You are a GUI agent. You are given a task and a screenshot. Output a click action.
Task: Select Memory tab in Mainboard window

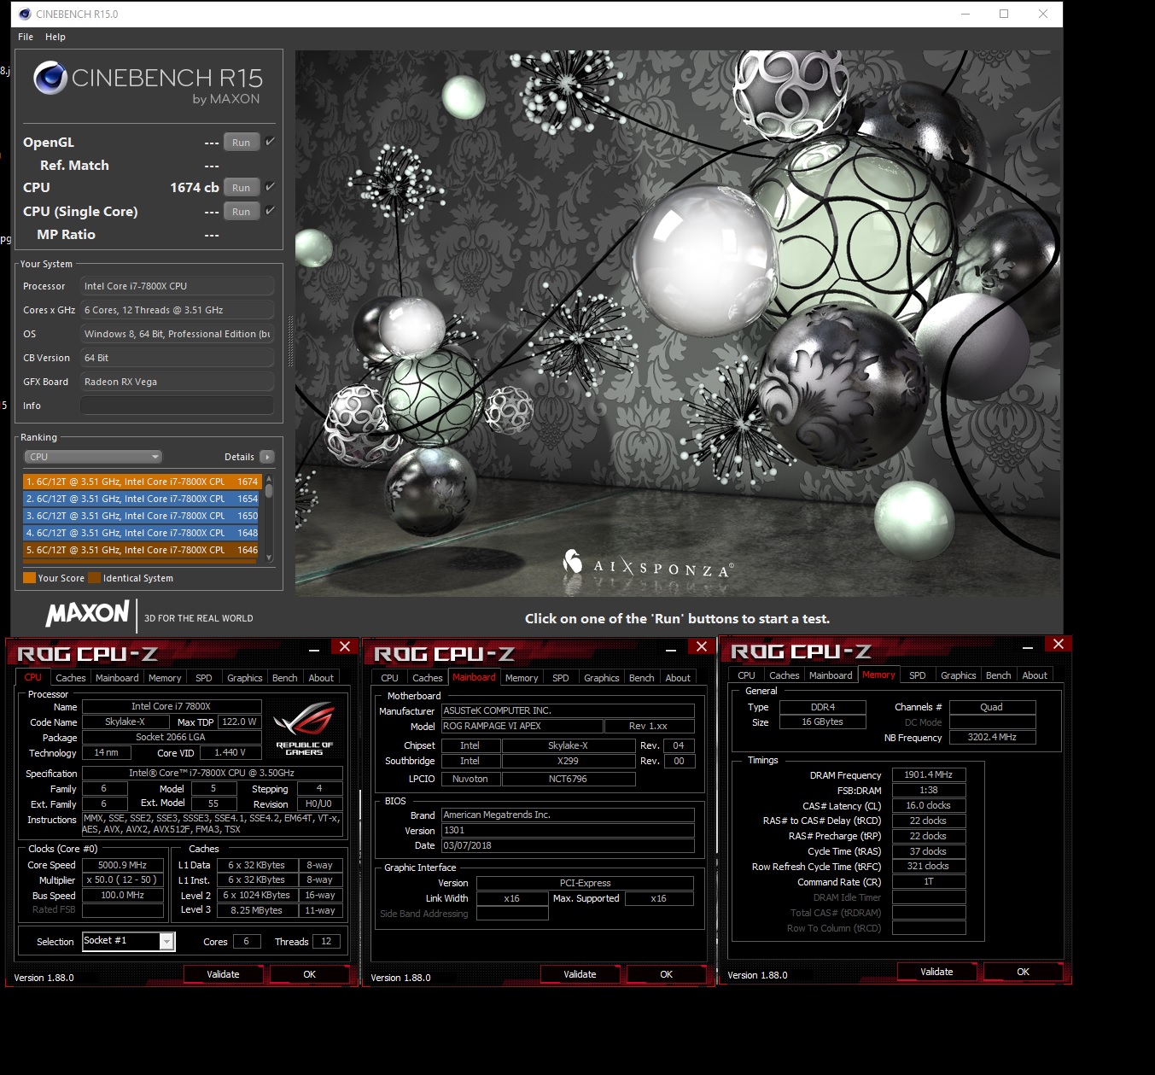coord(522,678)
